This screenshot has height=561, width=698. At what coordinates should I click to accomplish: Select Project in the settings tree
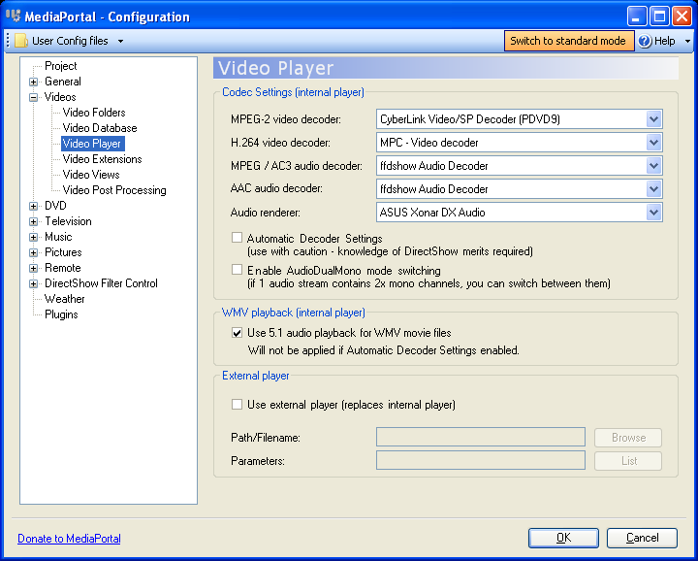60,66
